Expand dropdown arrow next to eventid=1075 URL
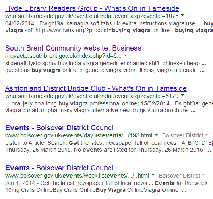213x199 pixels. 182,15
